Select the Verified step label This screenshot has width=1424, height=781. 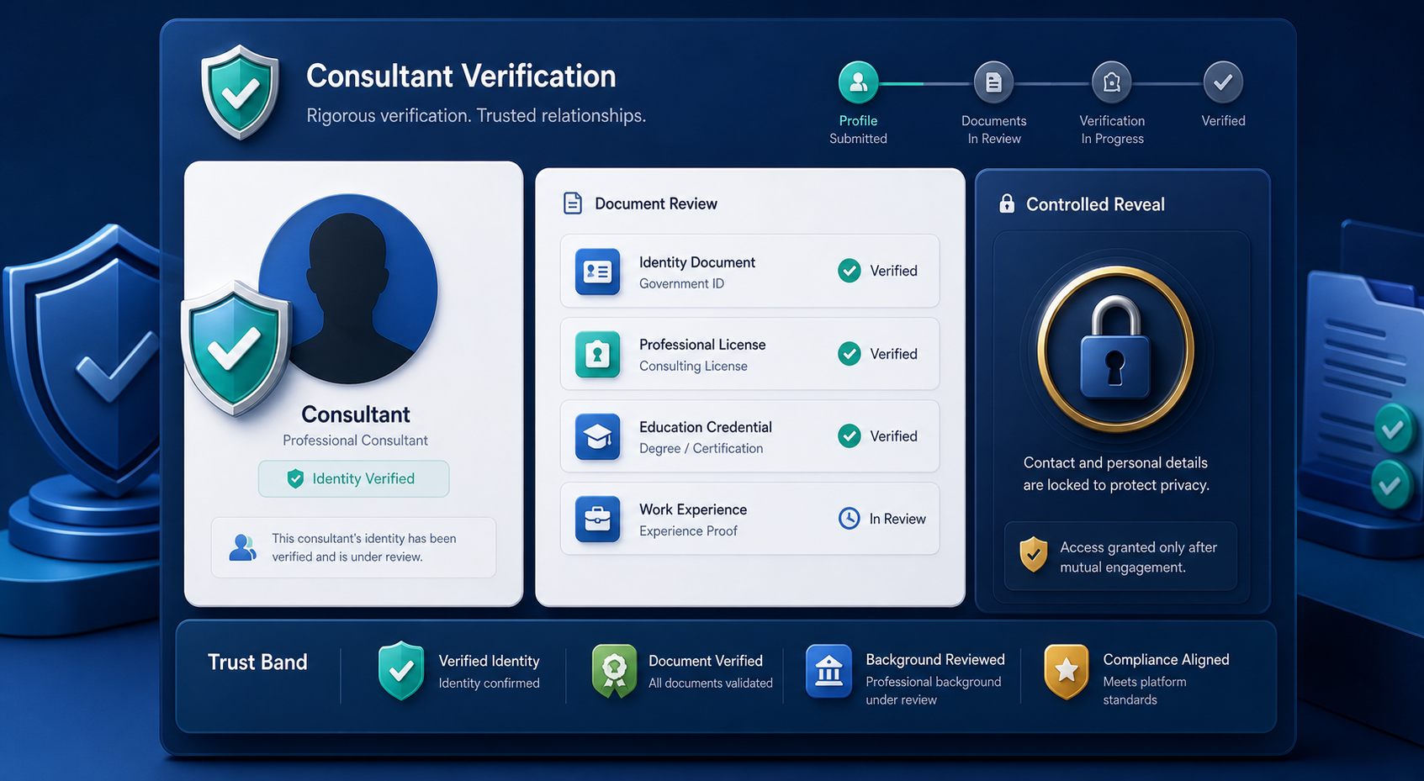(x=1223, y=121)
